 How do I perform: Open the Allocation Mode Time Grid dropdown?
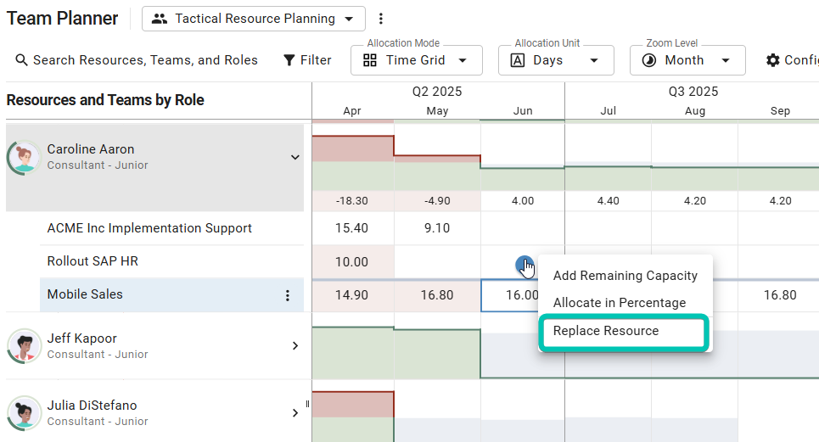click(x=417, y=60)
